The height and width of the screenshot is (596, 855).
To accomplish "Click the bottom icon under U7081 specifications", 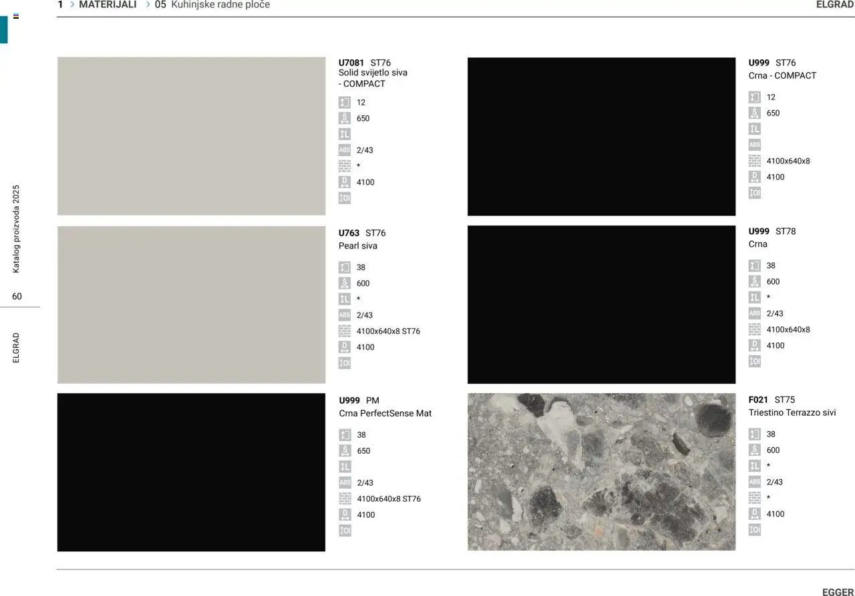I will pos(344,198).
